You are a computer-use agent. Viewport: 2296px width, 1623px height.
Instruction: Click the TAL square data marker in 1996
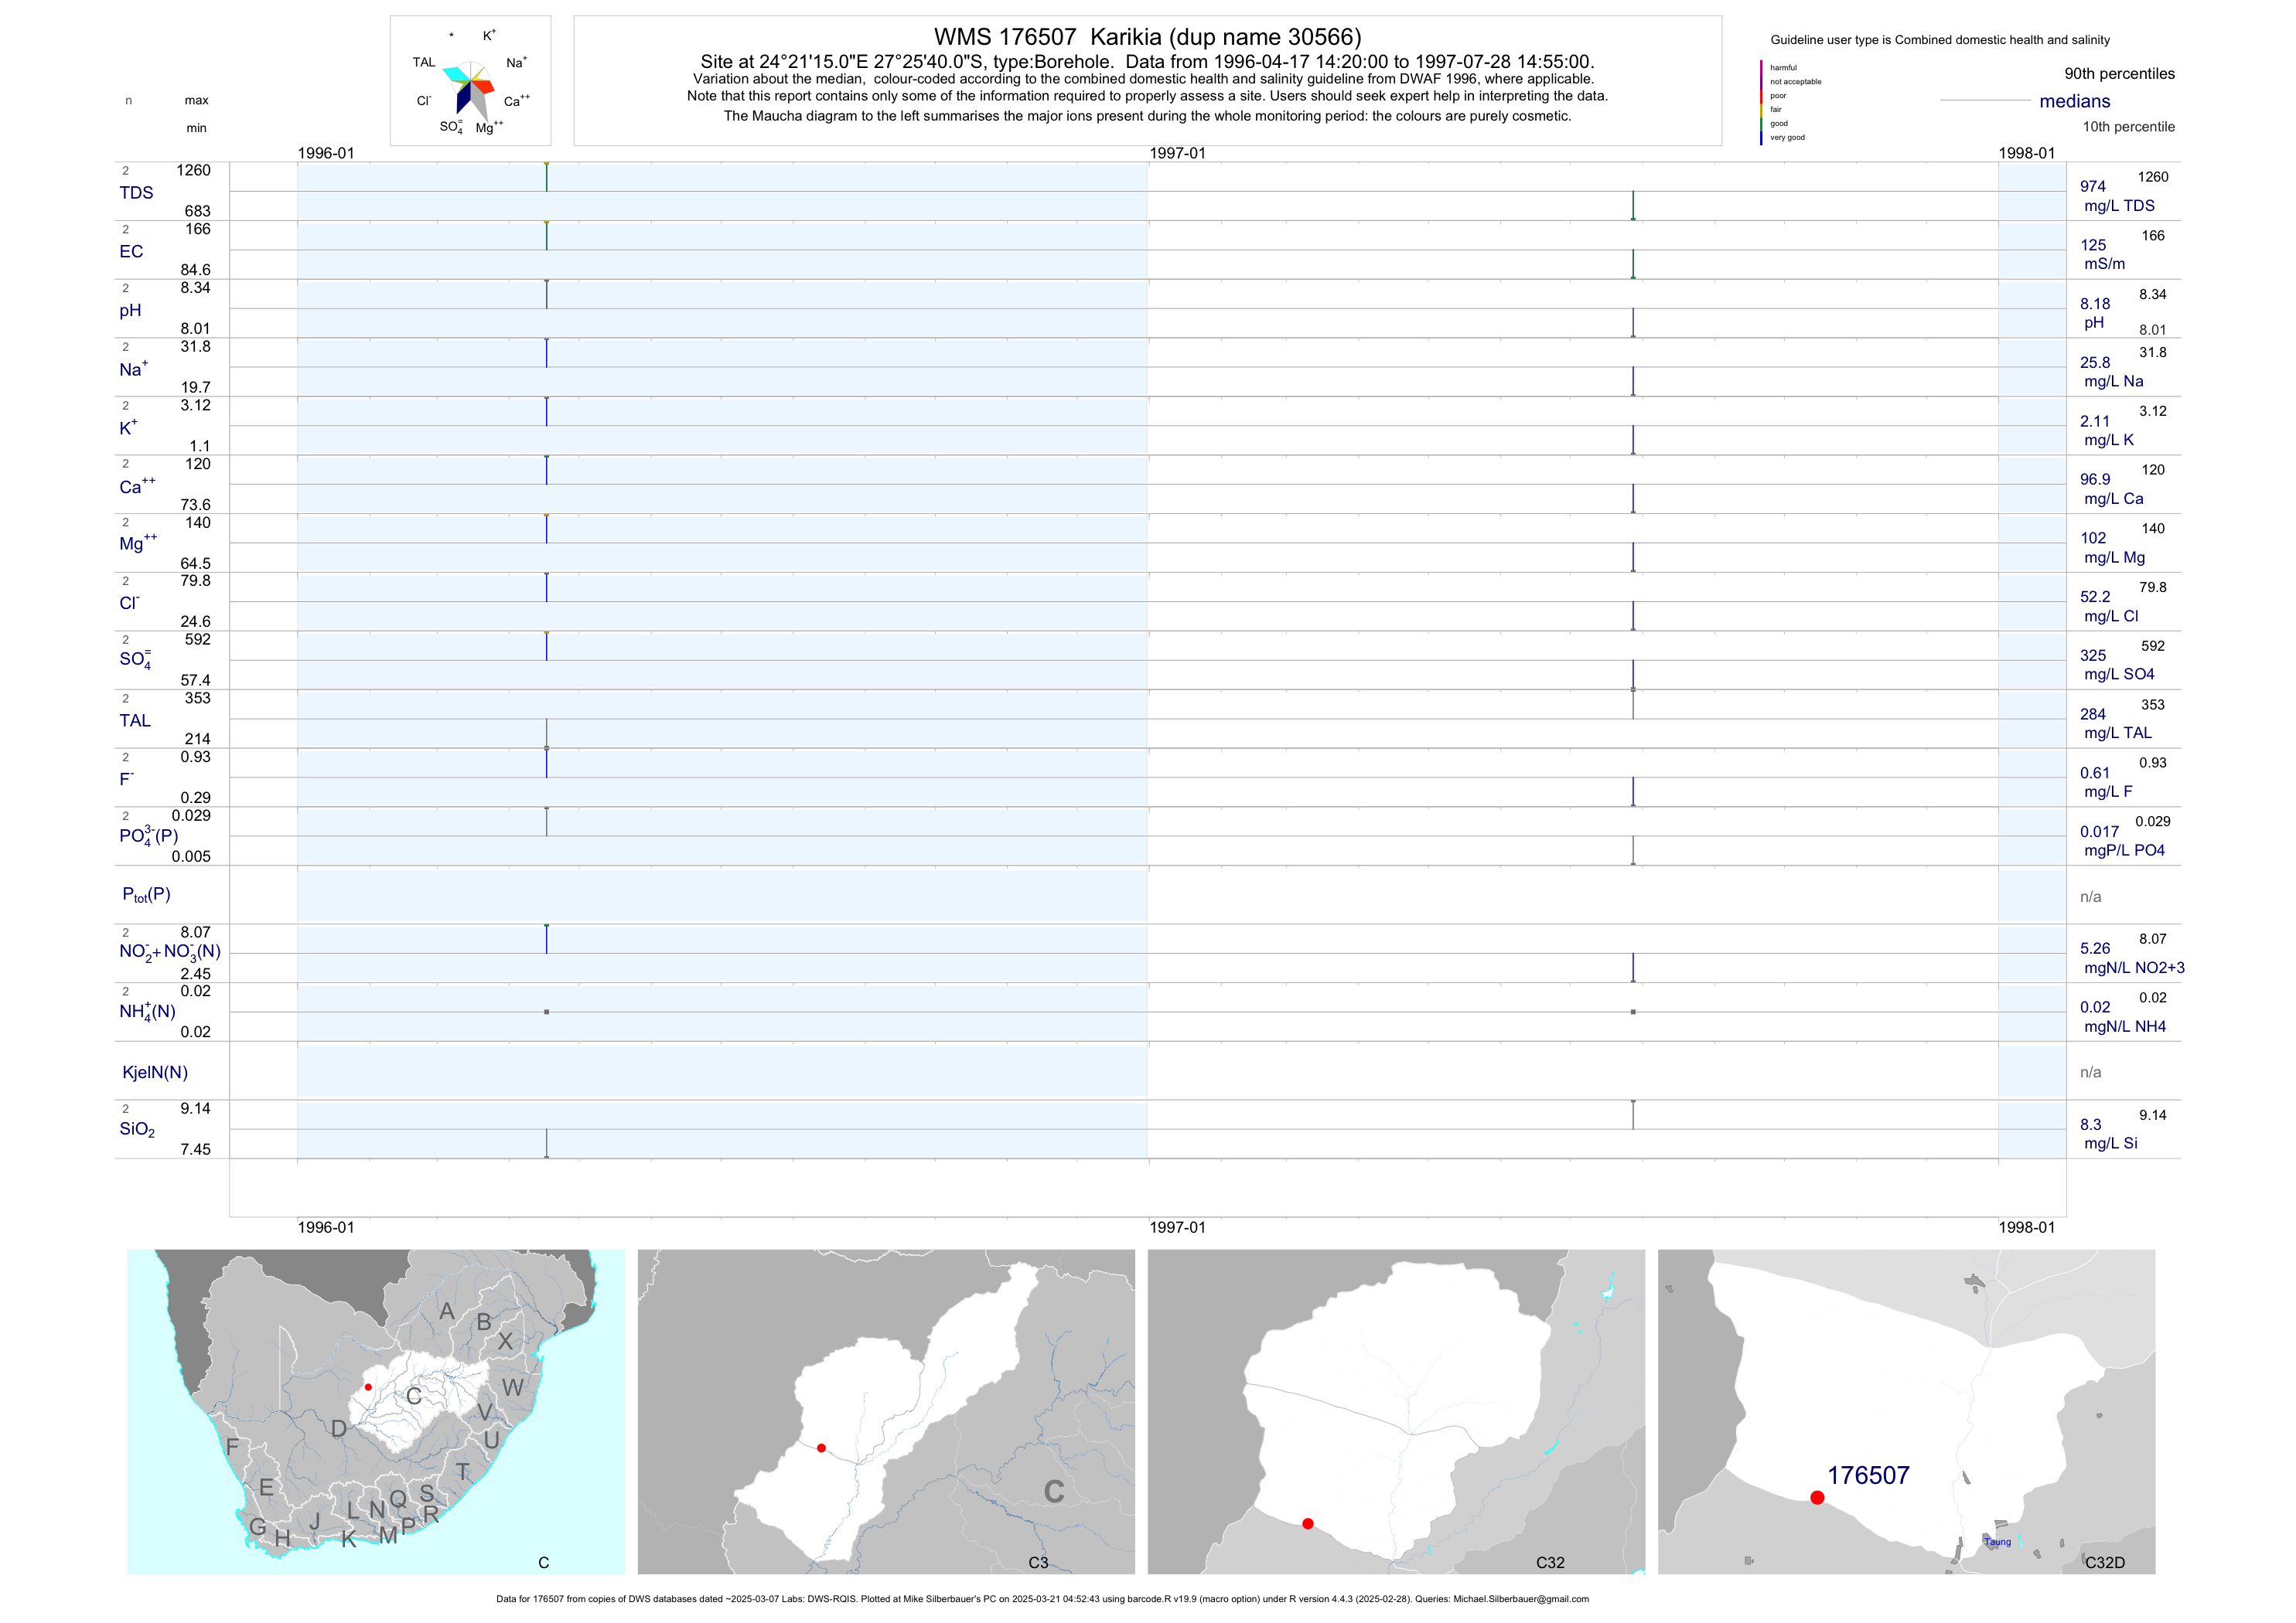click(x=546, y=749)
